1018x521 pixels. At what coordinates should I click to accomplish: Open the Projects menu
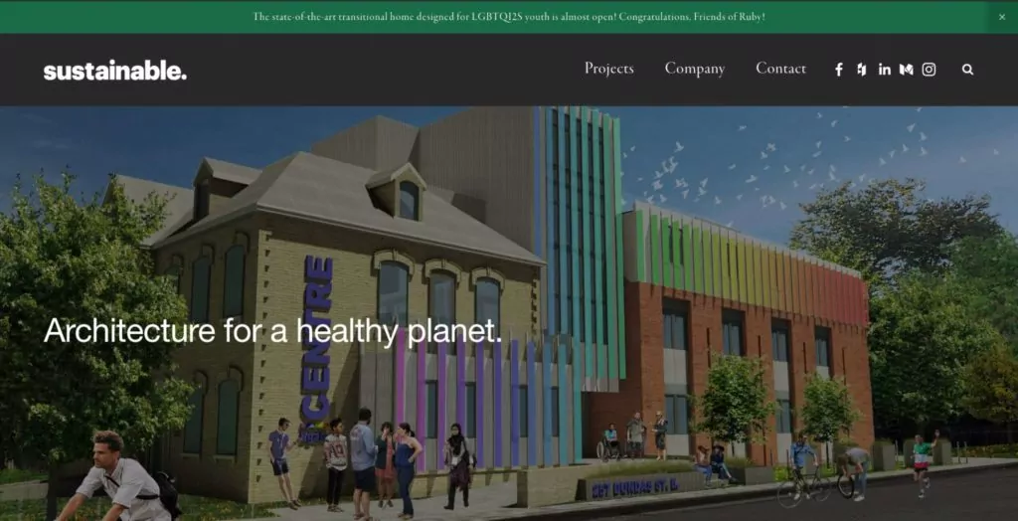tap(609, 69)
